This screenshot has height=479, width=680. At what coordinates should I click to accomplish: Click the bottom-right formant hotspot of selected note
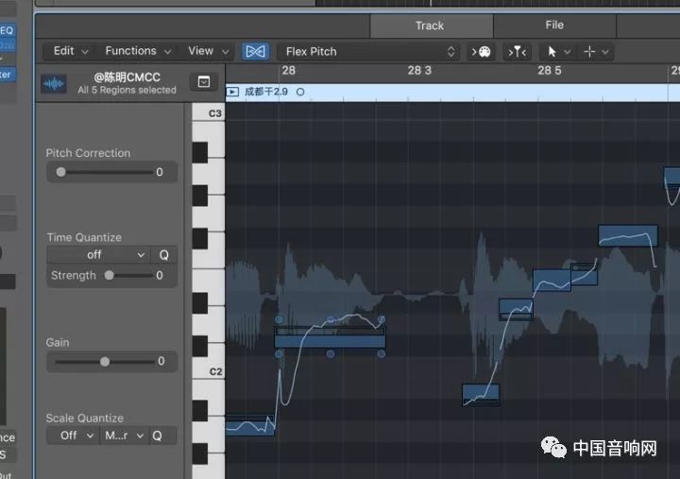(382, 354)
